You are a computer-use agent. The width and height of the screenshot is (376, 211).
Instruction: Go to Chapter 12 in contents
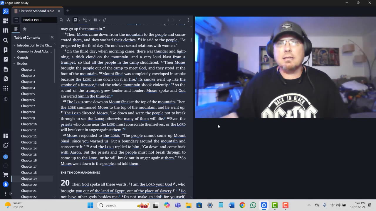click(29, 136)
